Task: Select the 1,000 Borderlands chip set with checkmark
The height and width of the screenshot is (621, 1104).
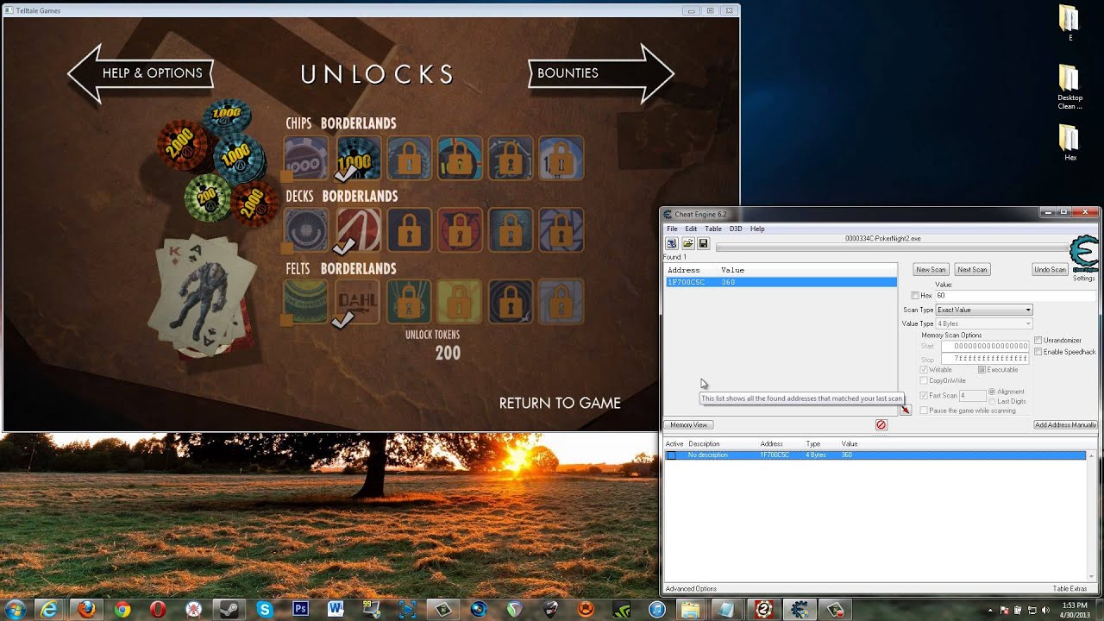Action: point(357,158)
